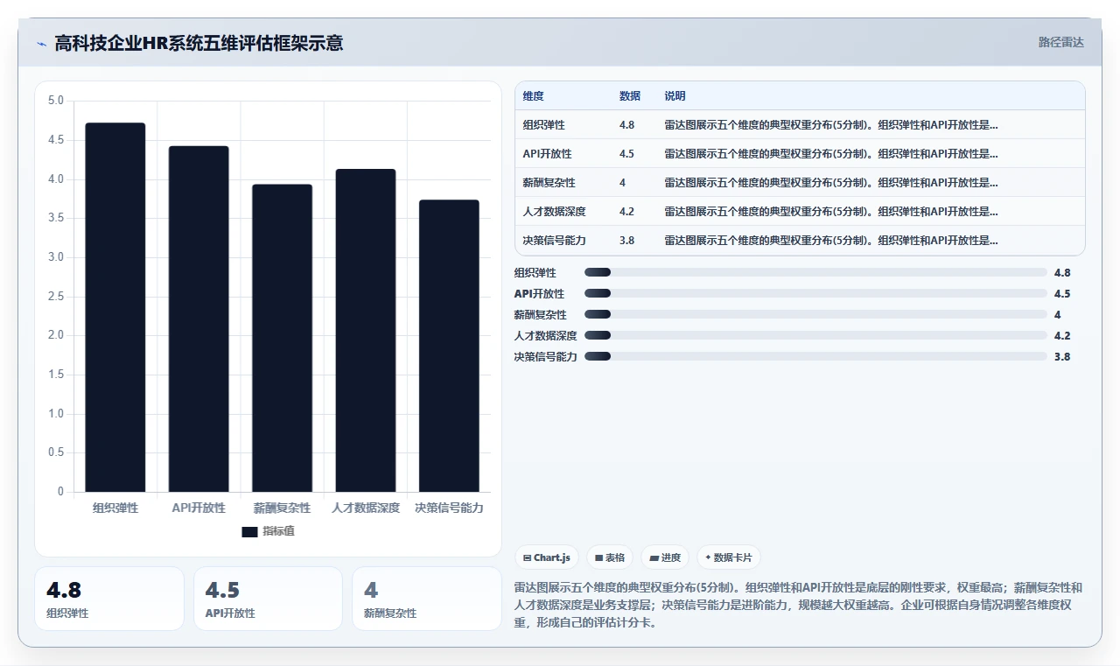This screenshot has width=1120, height=666.
Task: Click the 人才数据深度 bar in the chart
Action: (x=366, y=331)
